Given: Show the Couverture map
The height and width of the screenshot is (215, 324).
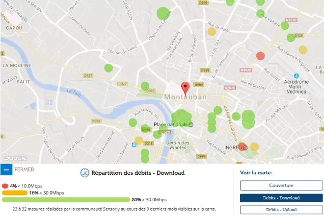Looking at the screenshot, I should pos(281,185).
